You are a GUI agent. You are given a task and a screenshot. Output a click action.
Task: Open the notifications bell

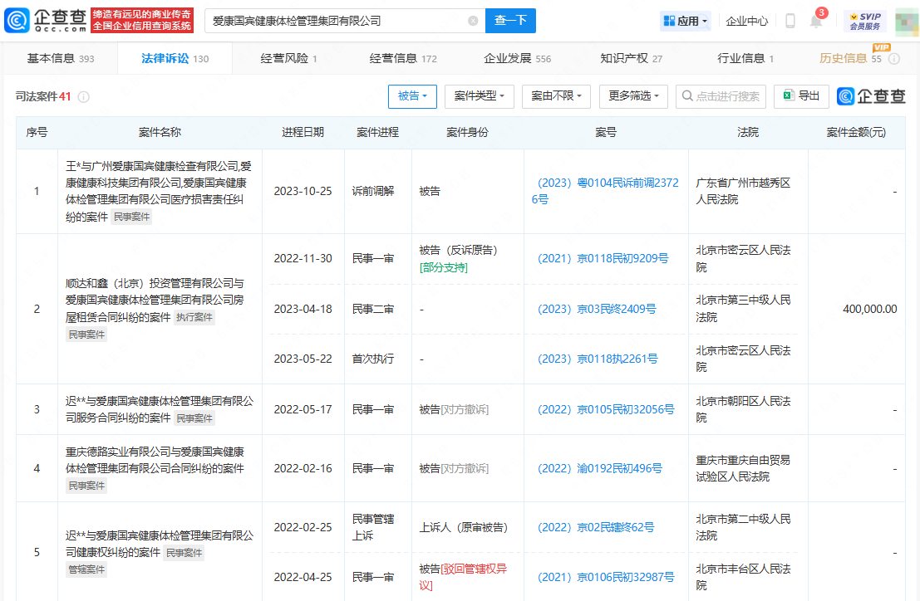[x=816, y=22]
